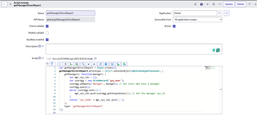This screenshot has width=257, height=117.
Task: Click Description field save icon
Action: pos(39,46)
